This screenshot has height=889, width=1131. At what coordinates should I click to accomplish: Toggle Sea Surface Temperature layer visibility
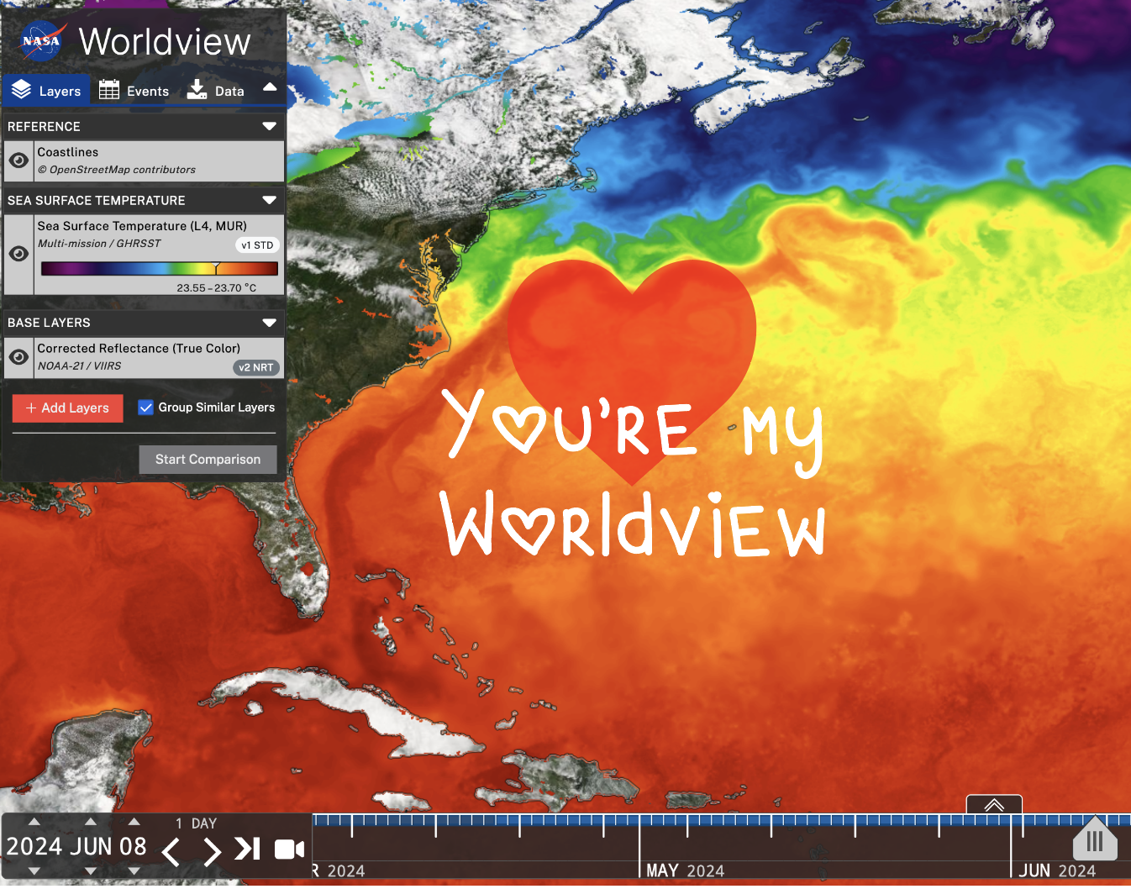(x=18, y=254)
